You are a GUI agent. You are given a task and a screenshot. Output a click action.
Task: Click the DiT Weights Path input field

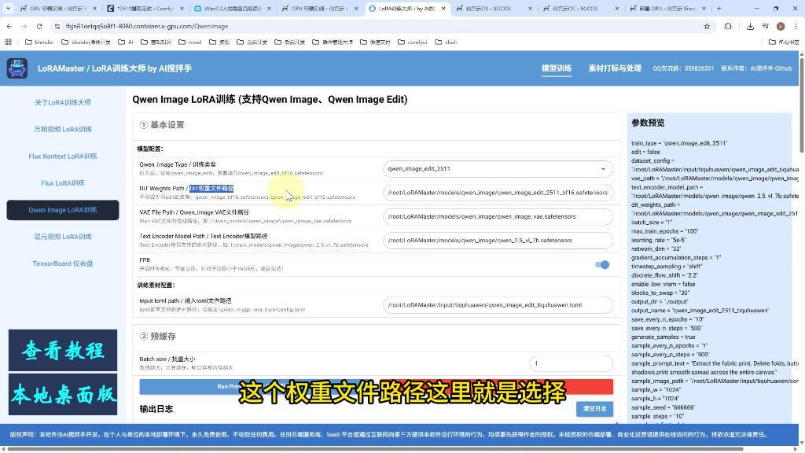tap(498, 193)
